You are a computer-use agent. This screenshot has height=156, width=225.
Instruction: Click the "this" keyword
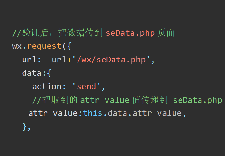[93, 113]
